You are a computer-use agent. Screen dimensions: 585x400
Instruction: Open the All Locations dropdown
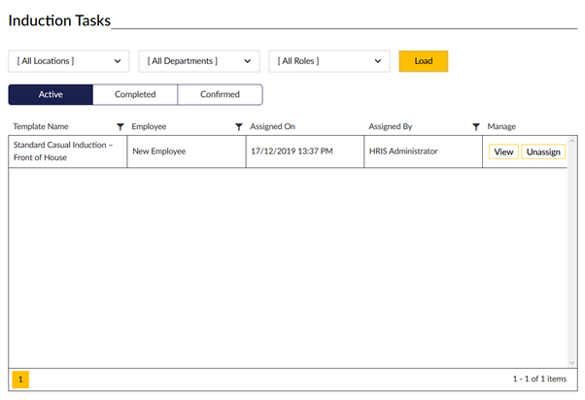pyautogui.click(x=69, y=61)
